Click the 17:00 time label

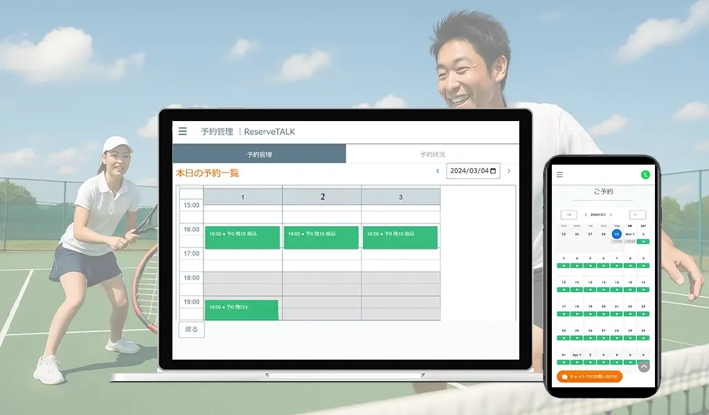click(191, 253)
